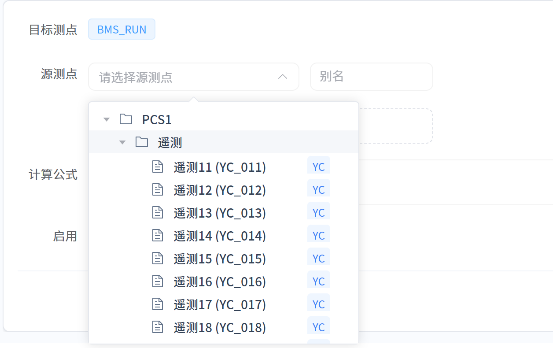Close the 请选择源测点 dropdown
Image resolution: width=553 pixels, height=348 pixels.
283,77
